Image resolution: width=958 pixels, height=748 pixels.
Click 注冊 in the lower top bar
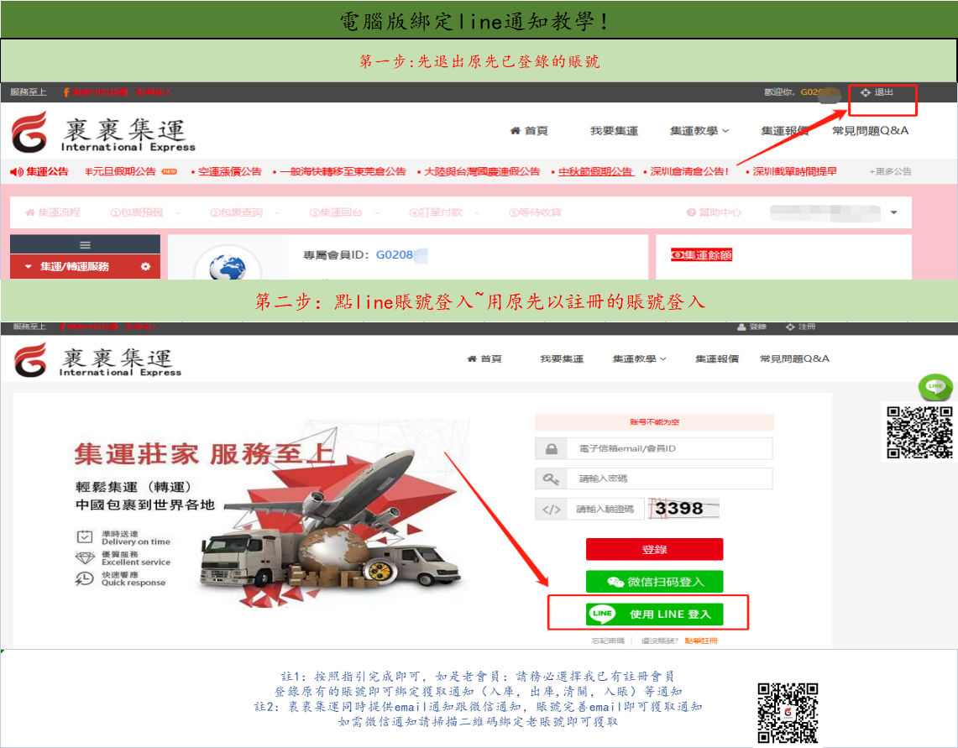click(x=800, y=327)
